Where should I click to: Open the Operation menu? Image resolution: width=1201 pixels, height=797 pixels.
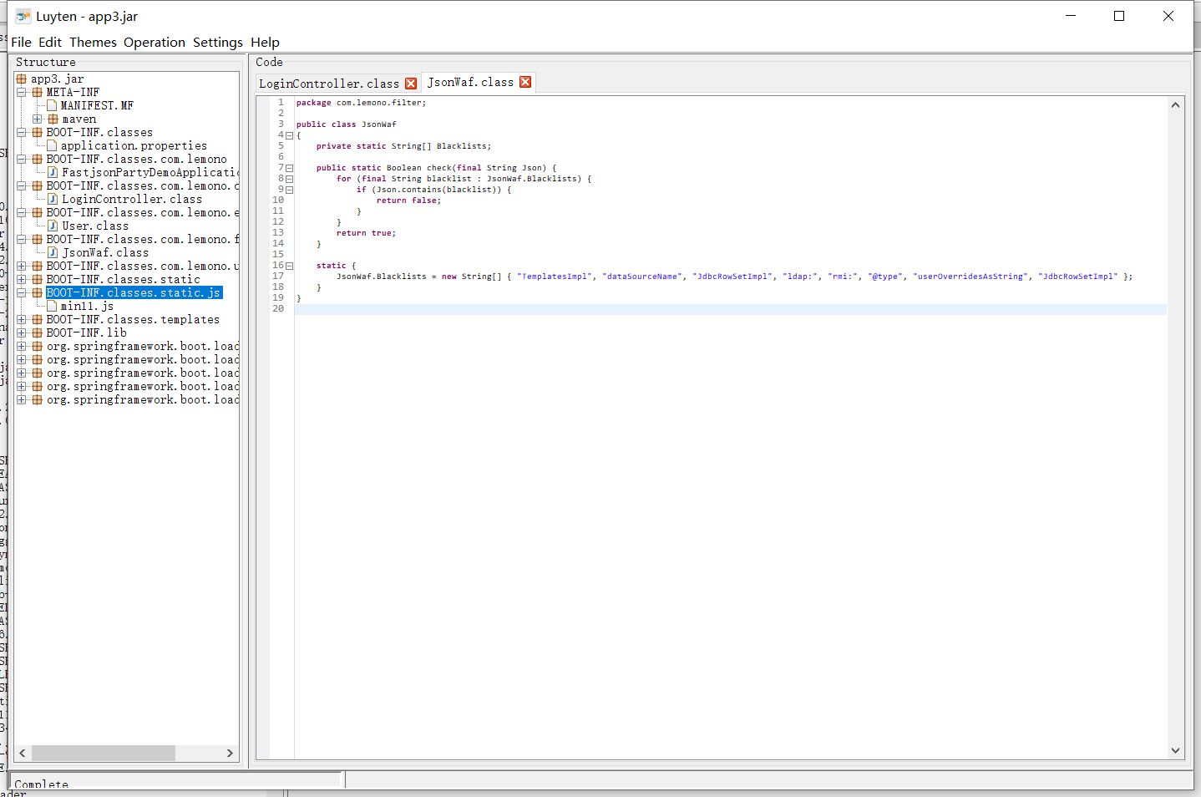(x=155, y=42)
